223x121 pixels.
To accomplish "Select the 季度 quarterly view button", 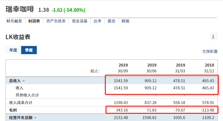I will tap(29, 50).
